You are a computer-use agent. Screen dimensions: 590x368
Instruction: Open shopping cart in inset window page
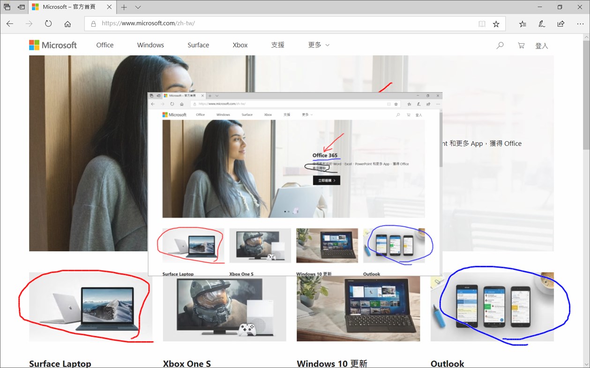(x=409, y=115)
